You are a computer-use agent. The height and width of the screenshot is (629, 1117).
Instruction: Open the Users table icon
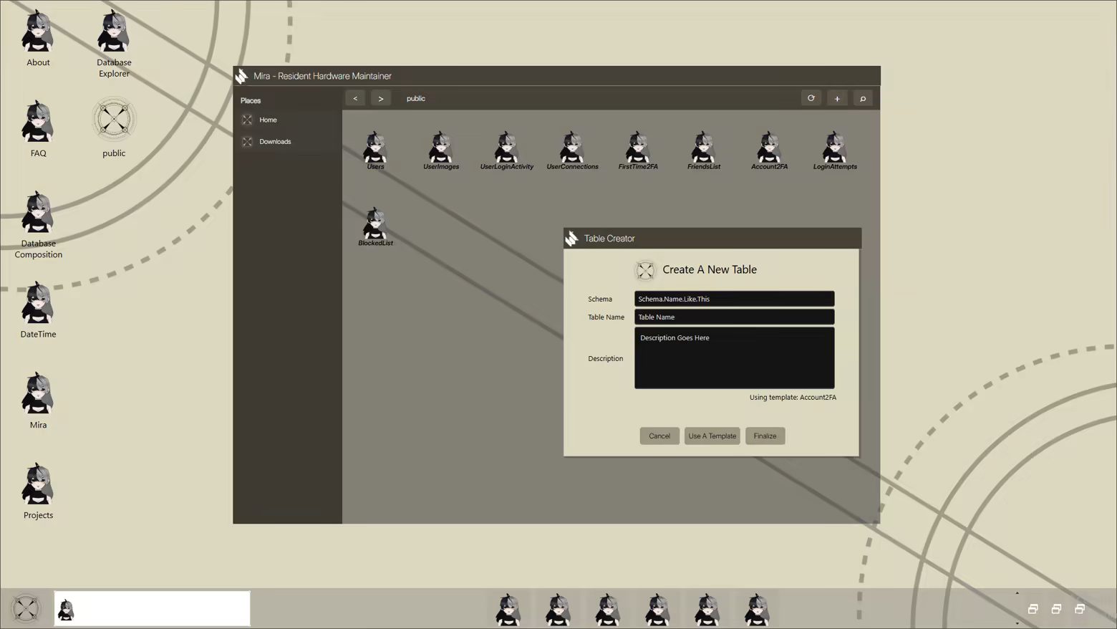(375, 149)
